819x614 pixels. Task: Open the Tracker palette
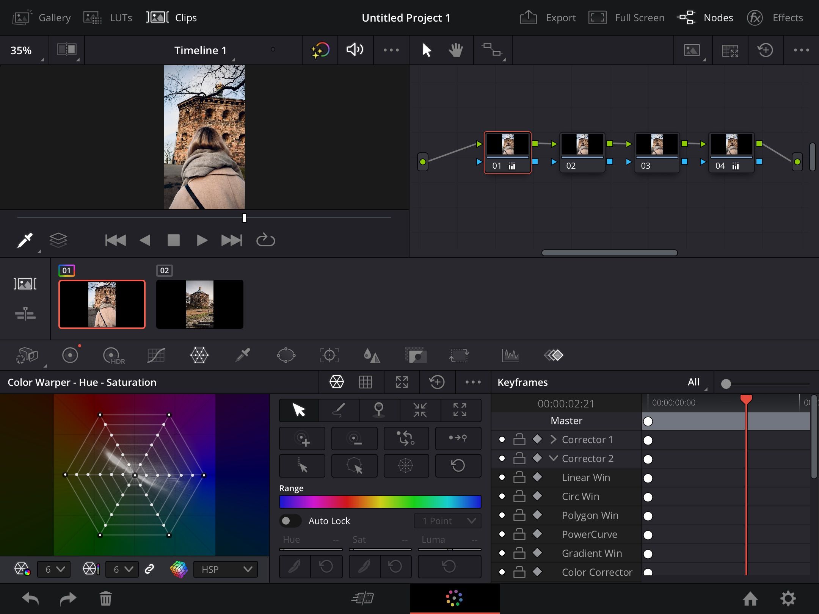click(x=329, y=355)
